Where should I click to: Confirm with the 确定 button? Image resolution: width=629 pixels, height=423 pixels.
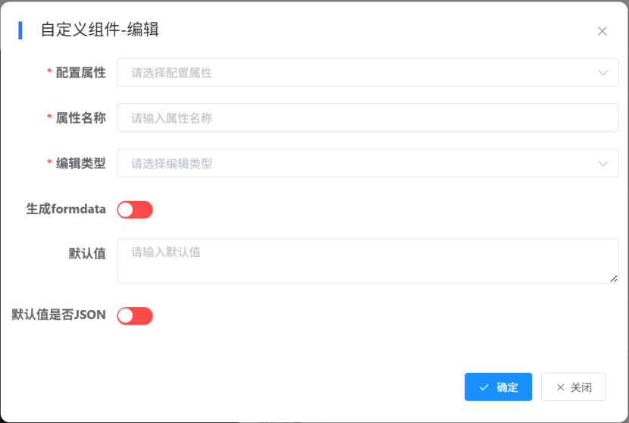498,387
